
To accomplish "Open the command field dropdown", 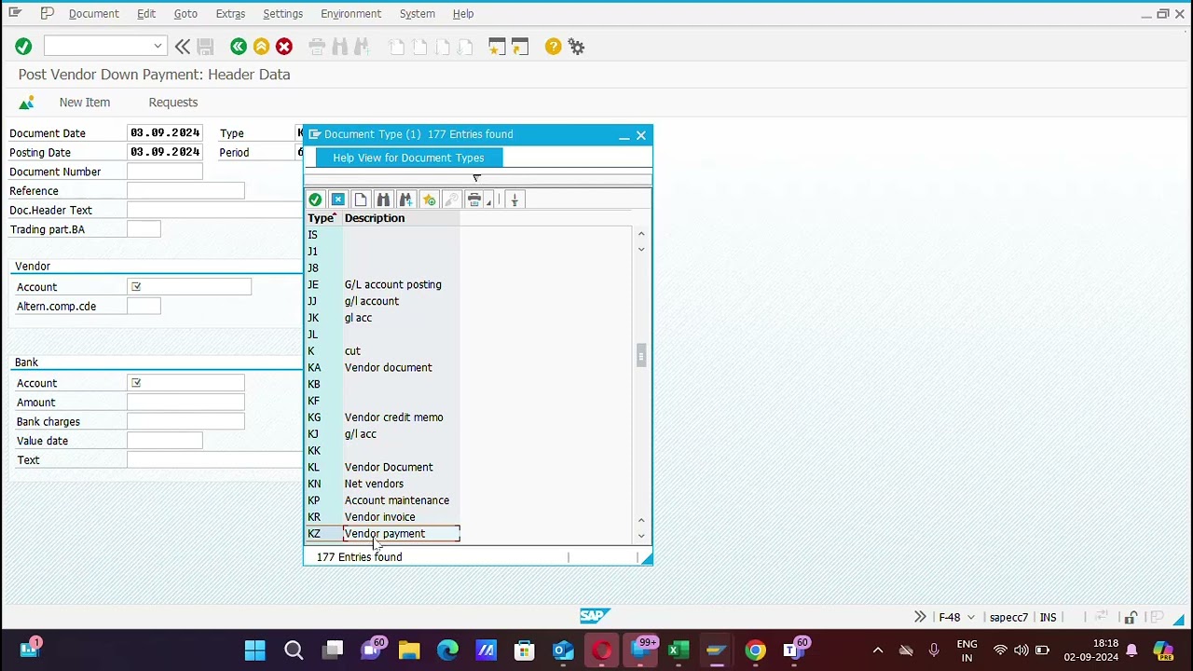I will pyautogui.click(x=158, y=46).
